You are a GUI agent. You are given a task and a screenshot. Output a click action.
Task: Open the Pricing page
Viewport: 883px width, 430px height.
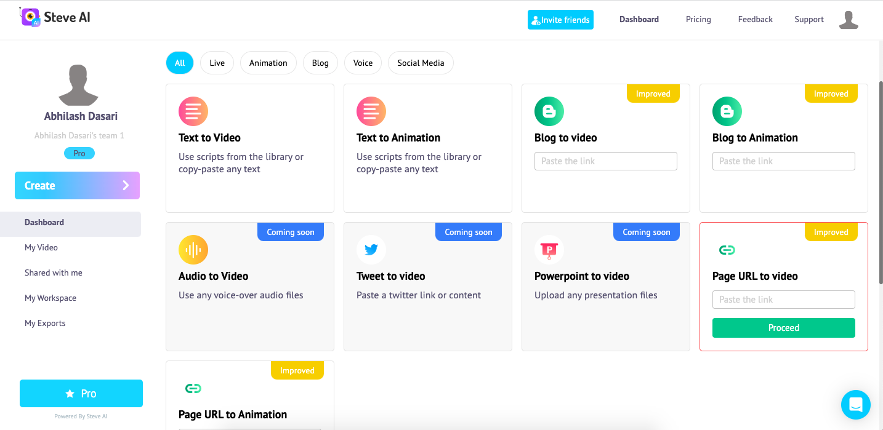point(698,19)
